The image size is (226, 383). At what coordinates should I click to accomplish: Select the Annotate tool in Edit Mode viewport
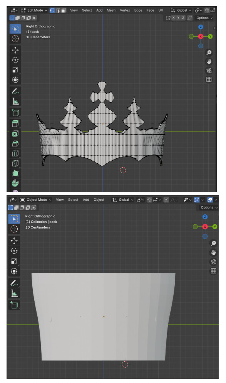[15, 92]
